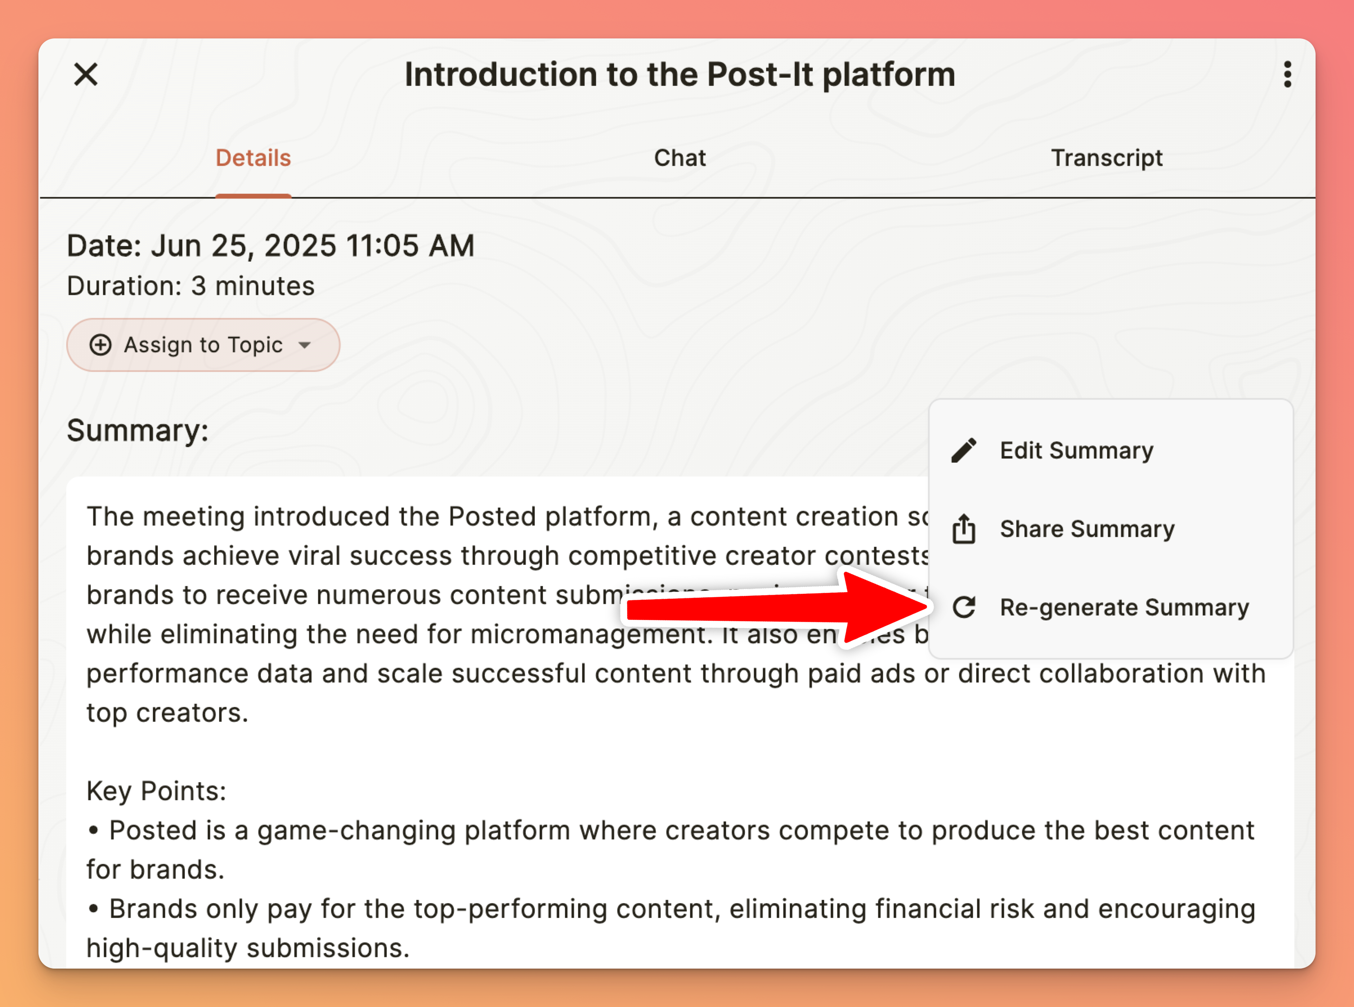Click the meeting title heading text

click(680, 74)
